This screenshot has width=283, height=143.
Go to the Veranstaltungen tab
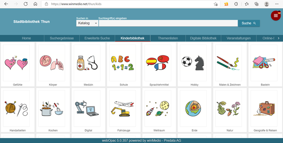click(238, 38)
